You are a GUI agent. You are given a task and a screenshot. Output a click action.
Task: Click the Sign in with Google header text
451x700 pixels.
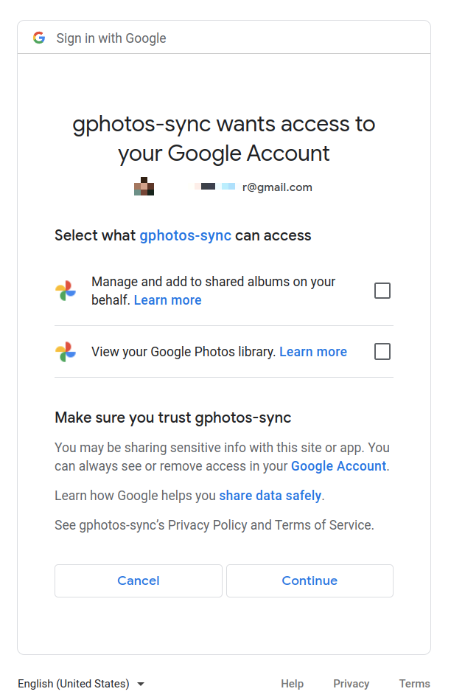tap(111, 38)
